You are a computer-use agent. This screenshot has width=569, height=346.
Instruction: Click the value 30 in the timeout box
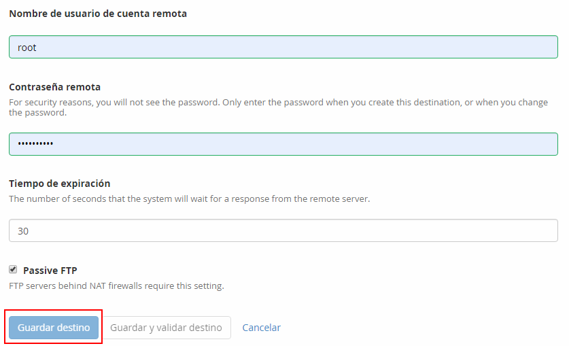[23, 231]
